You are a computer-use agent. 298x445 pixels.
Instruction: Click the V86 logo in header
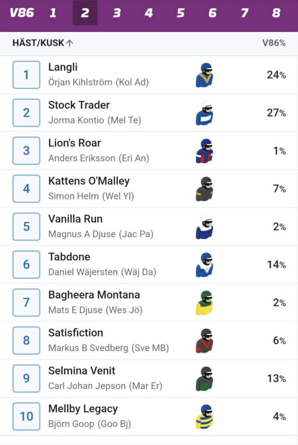pos(22,13)
